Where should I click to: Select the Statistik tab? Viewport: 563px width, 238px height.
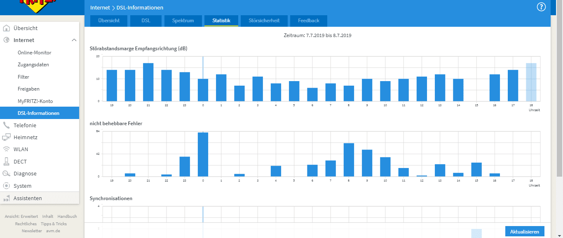[221, 21]
